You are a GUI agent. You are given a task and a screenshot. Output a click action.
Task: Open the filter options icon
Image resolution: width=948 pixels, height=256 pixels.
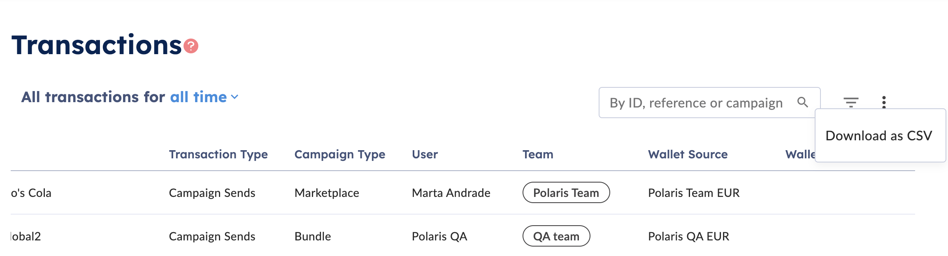[851, 102]
